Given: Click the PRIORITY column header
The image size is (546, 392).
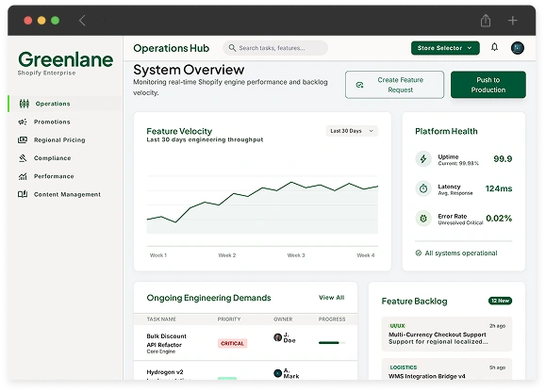Looking at the screenshot, I should point(229,318).
